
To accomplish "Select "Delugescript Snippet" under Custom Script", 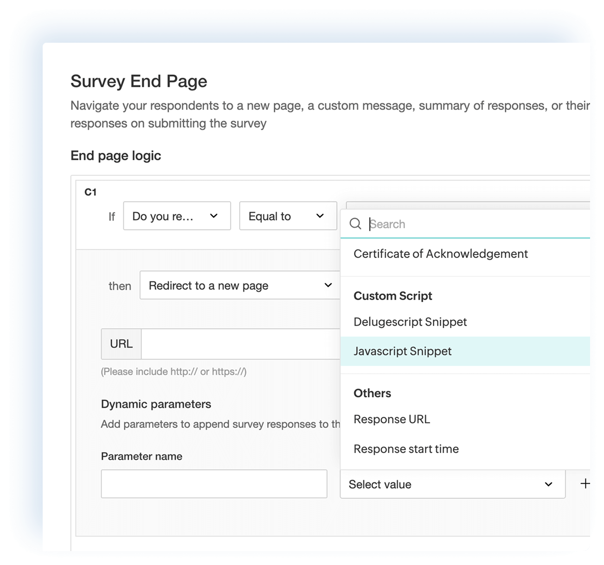I will [410, 322].
